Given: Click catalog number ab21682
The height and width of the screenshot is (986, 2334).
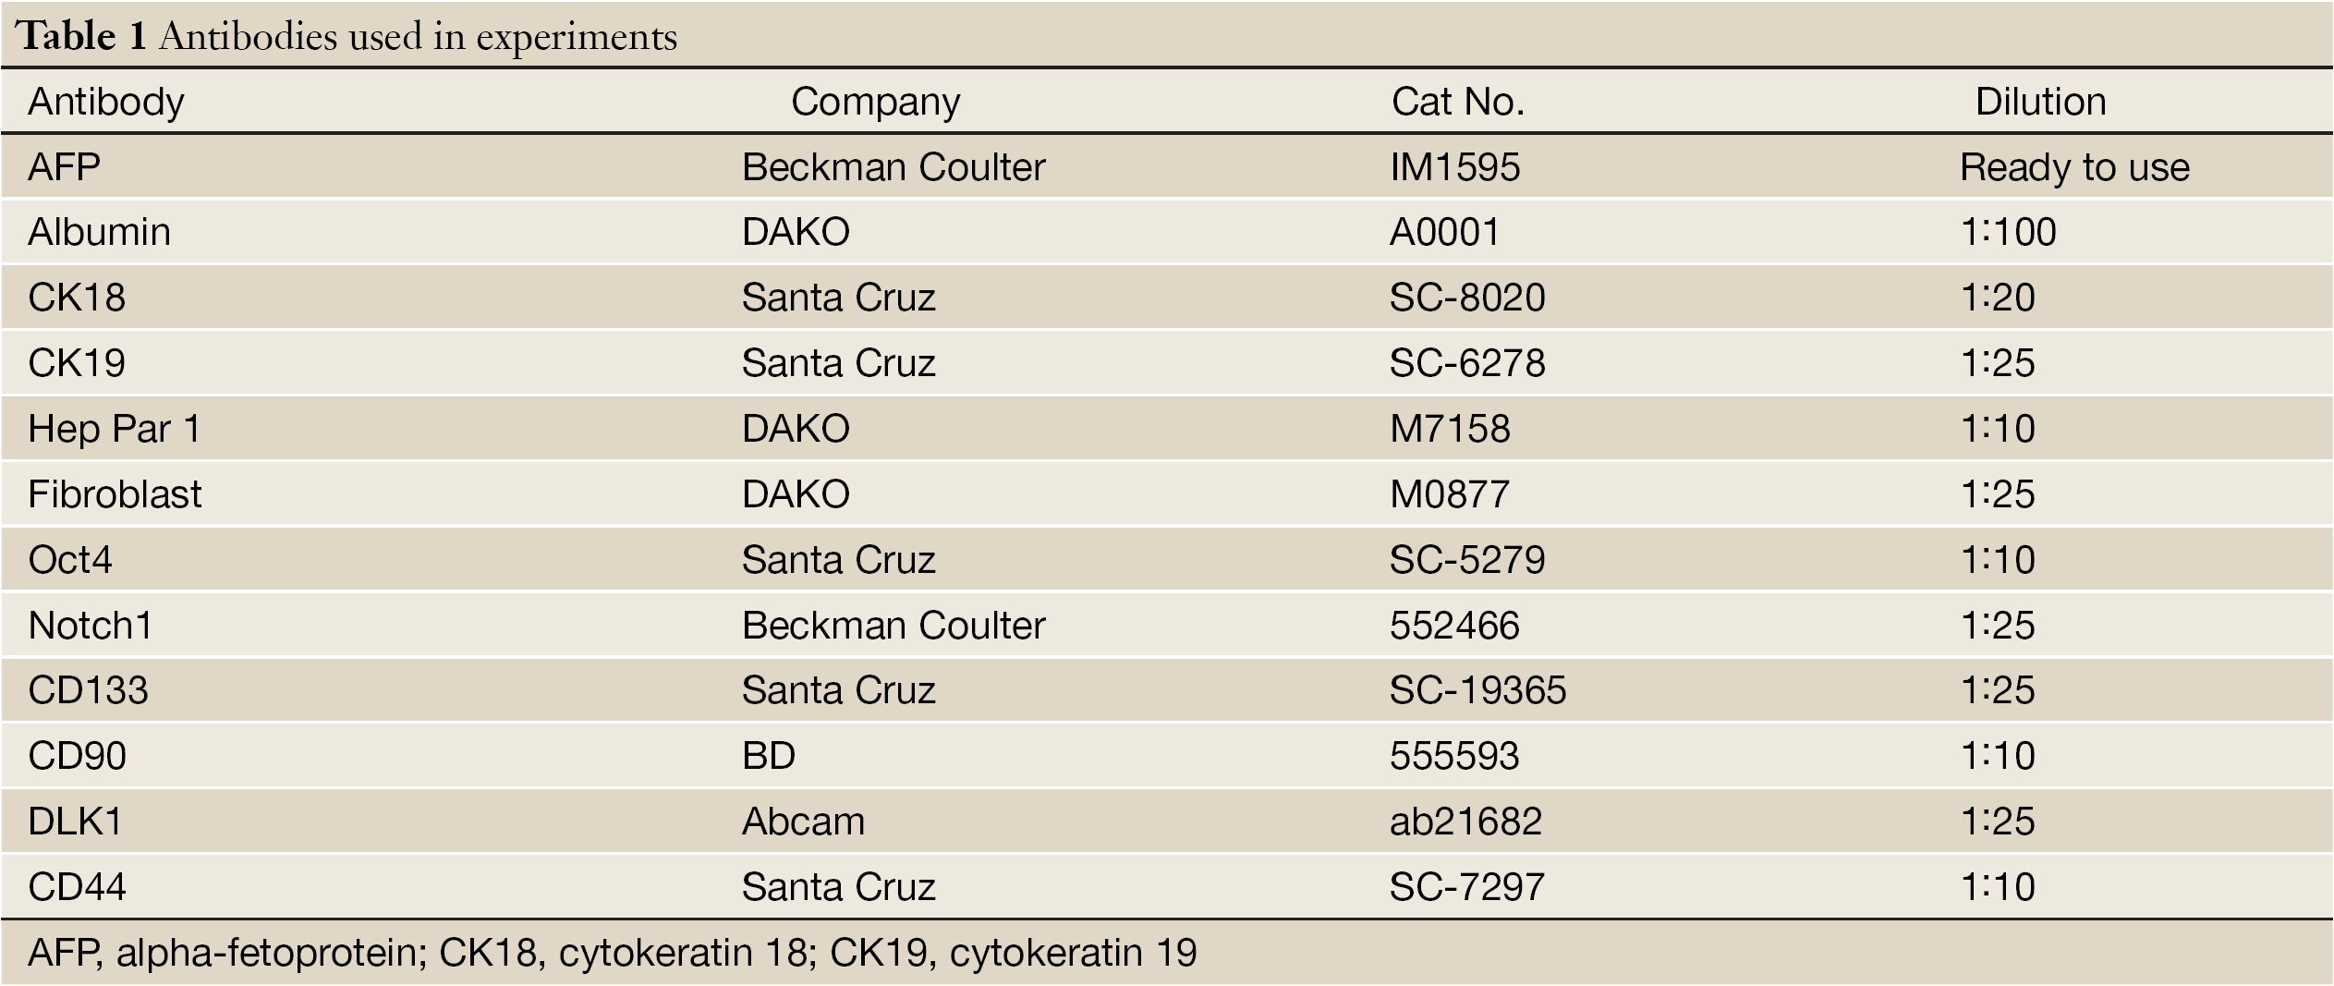Looking at the screenshot, I should [x=1465, y=822].
